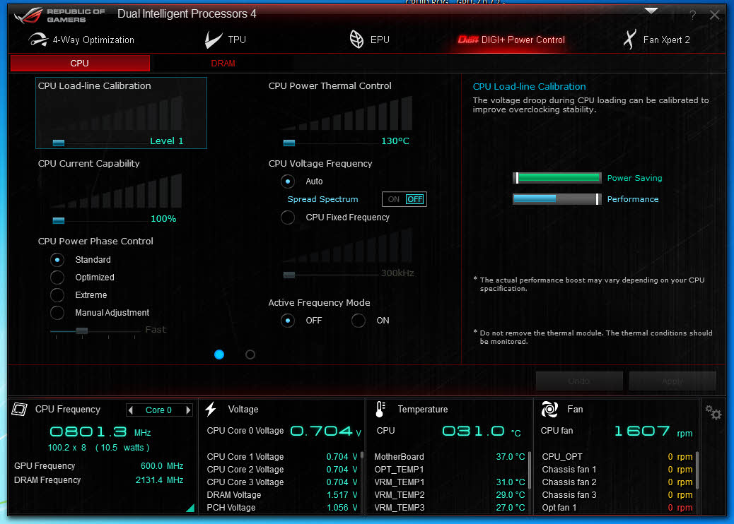
Task: Click the settings gear icon
Action: tap(713, 412)
